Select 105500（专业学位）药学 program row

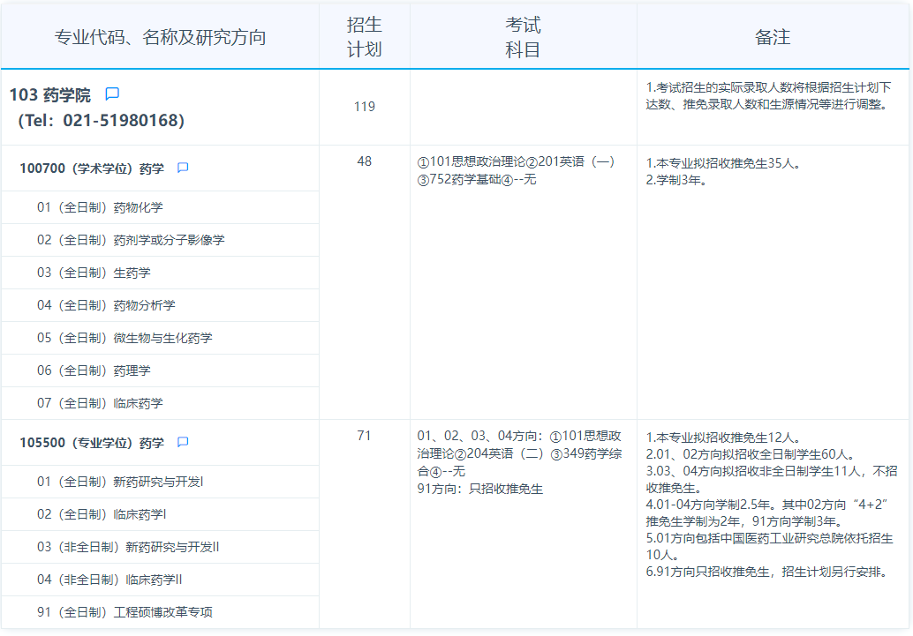point(92,443)
